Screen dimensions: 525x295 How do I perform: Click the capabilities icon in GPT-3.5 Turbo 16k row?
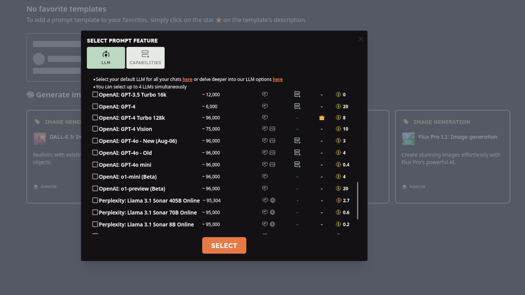pos(297,94)
